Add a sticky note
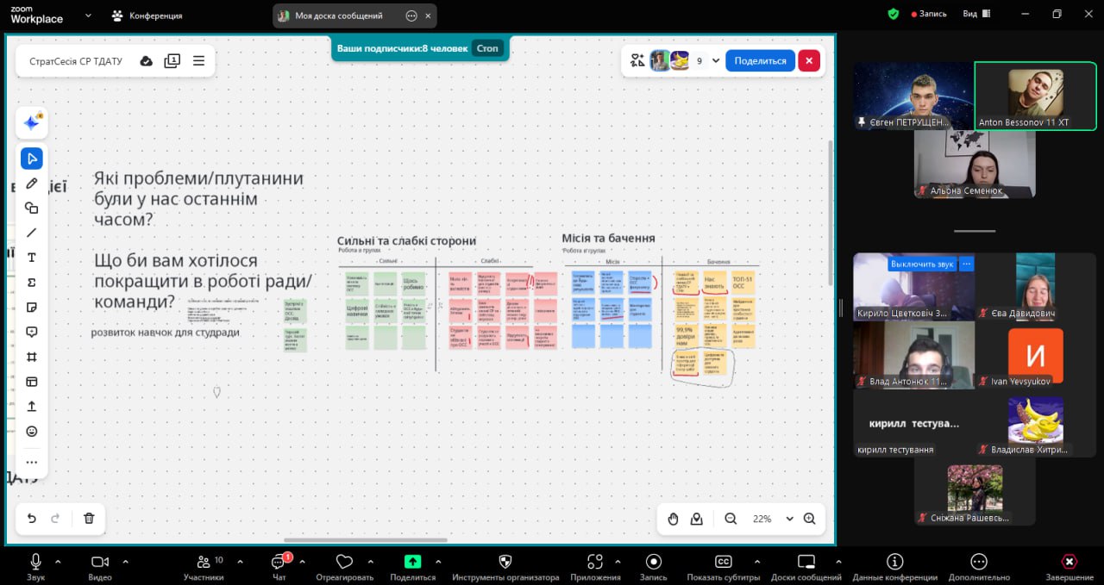 tap(32, 308)
